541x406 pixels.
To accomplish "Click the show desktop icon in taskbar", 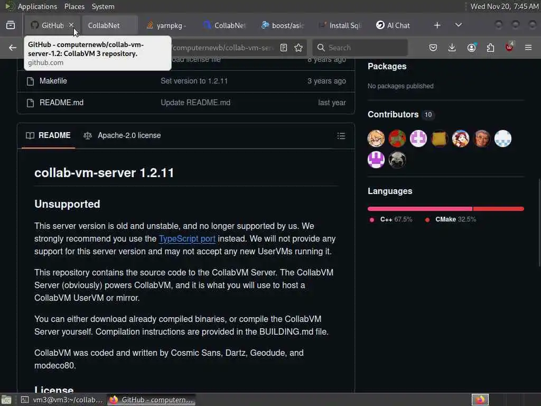I will (x=6, y=400).
